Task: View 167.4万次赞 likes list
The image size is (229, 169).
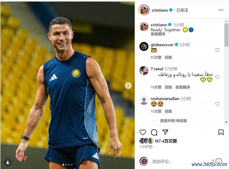Action: tap(165, 141)
